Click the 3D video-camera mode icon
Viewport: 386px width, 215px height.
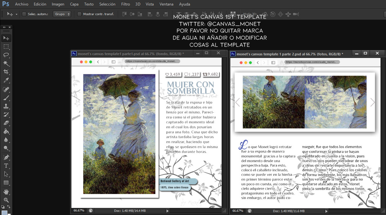(x=296, y=14)
